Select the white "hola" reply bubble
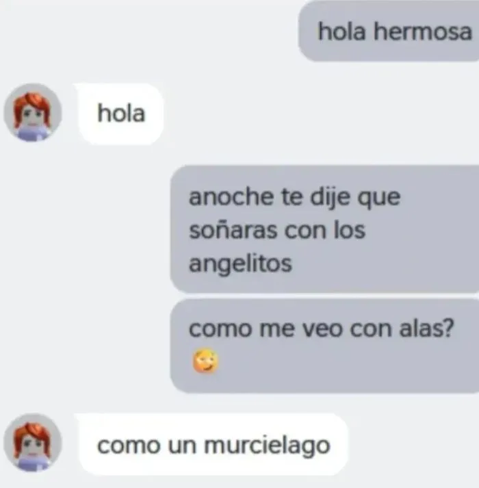The height and width of the screenshot is (488, 479). pyautogui.click(x=121, y=114)
